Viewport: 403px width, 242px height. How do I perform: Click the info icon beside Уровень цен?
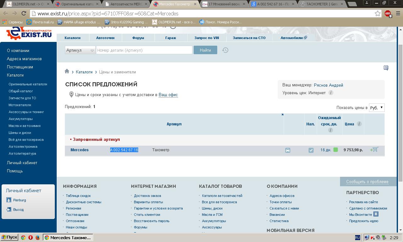pos(331,93)
